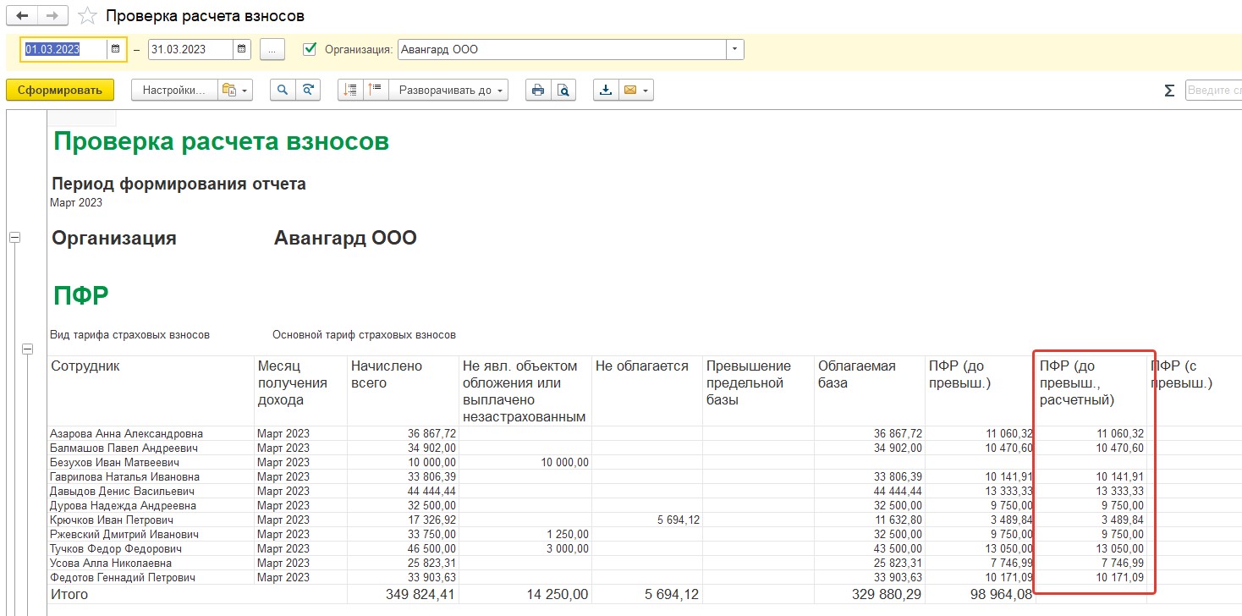This screenshot has width=1242, height=616.
Task: Click the sigma sum icon
Action: 1169,91
